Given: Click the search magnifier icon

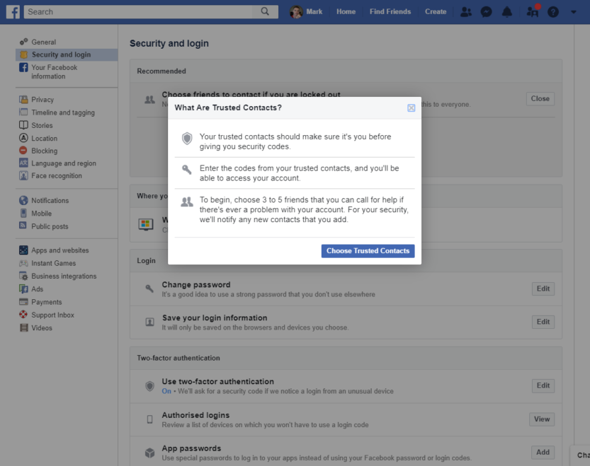Looking at the screenshot, I should coord(265,11).
